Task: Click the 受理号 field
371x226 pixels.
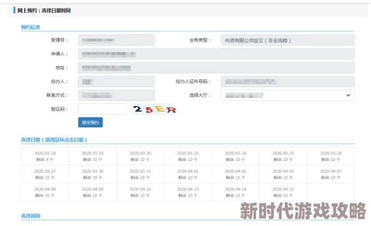Action: pos(116,40)
